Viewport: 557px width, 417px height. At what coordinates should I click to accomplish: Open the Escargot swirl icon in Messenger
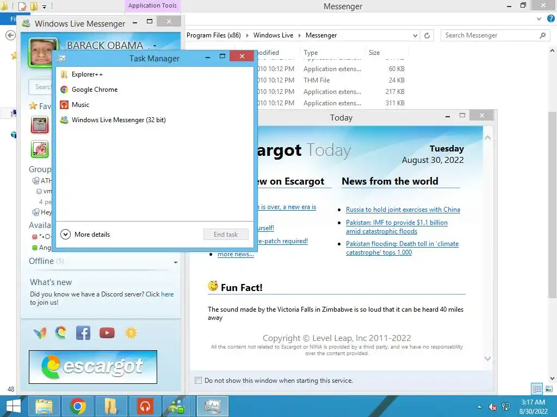point(61,333)
